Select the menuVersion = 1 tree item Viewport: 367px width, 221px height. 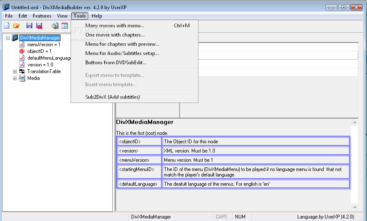click(x=44, y=45)
